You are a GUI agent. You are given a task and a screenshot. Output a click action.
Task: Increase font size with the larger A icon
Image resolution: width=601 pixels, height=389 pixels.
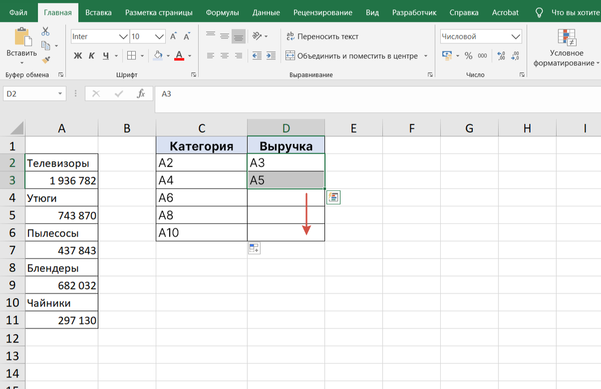coord(173,37)
